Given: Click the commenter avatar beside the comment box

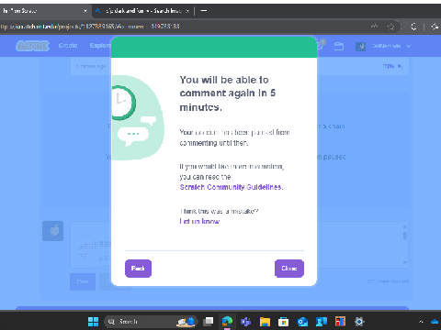Looking at the screenshot, I should [53, 231].
